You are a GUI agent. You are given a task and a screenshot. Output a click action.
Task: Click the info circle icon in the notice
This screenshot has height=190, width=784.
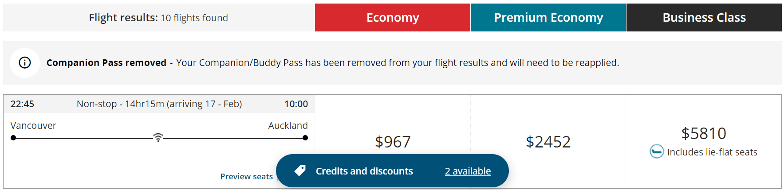coord(25,63)
